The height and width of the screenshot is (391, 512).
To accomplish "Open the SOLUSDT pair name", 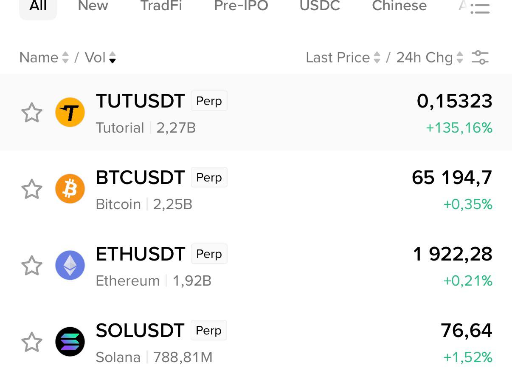I will click(140, 330).
